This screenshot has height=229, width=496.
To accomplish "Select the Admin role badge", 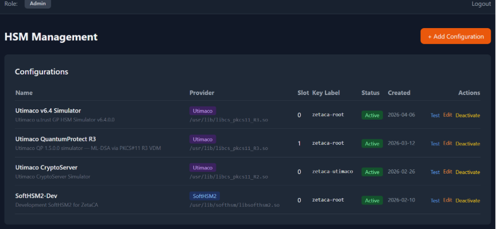I will (x=38, y=4).
